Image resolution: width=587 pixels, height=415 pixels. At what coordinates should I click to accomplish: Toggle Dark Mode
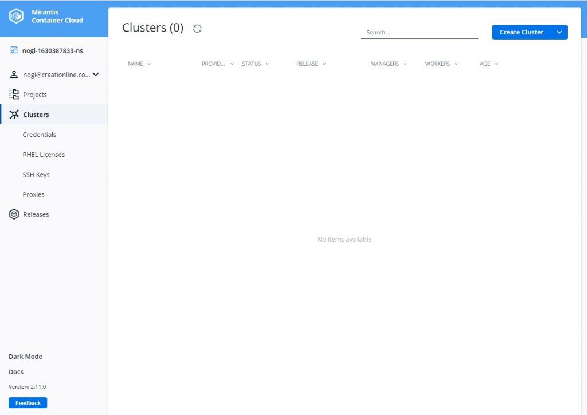25,357
